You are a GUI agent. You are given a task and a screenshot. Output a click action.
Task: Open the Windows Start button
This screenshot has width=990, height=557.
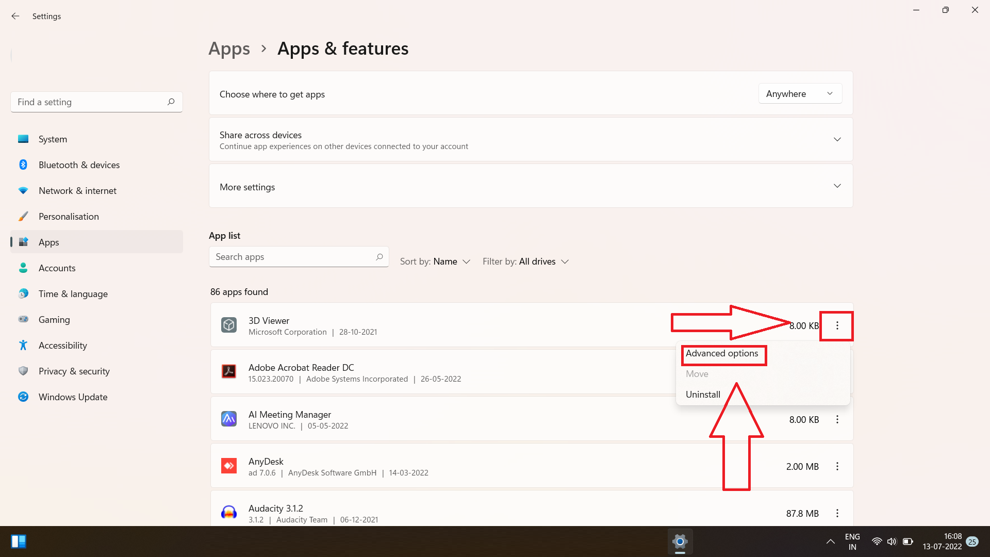click(19, 542)
